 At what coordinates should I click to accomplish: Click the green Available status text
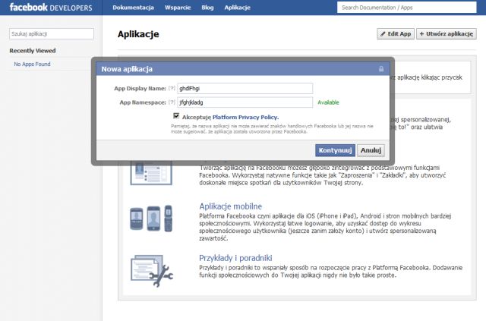click(328, 102)
